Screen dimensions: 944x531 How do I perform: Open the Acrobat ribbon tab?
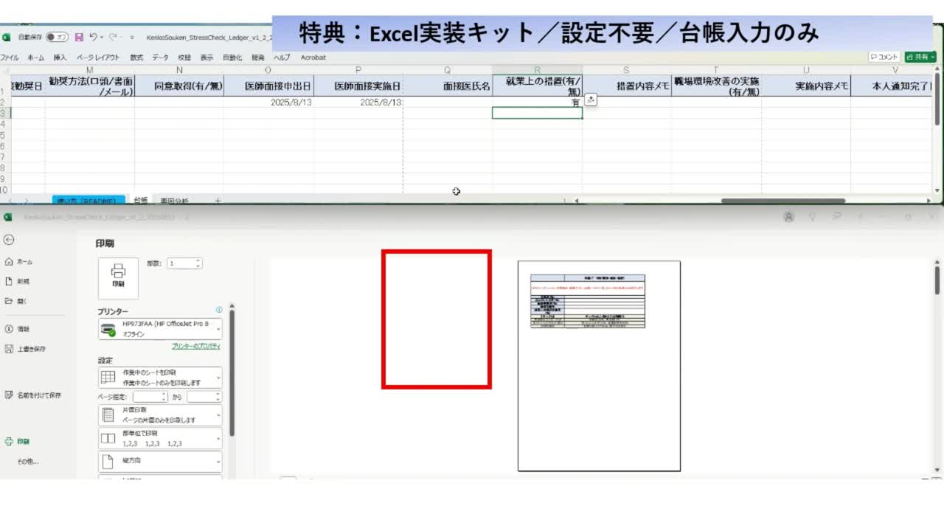click(313, 58)
